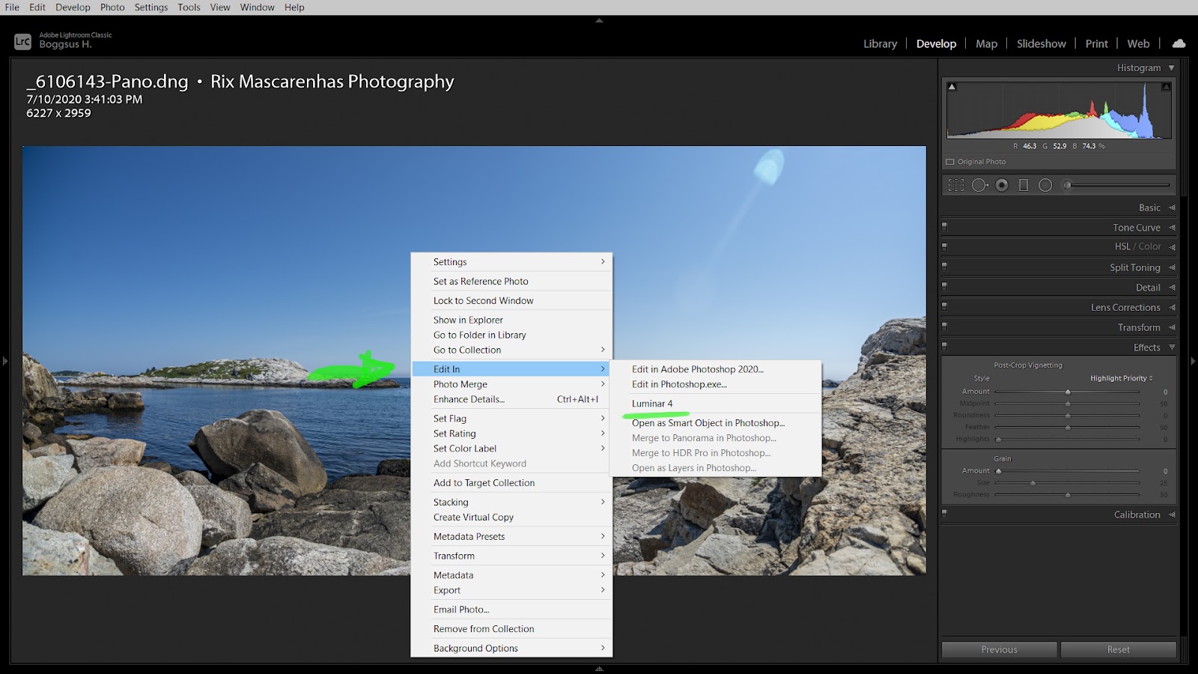
Task: Switch to the Print module
Action: [x=1096, y=44]
